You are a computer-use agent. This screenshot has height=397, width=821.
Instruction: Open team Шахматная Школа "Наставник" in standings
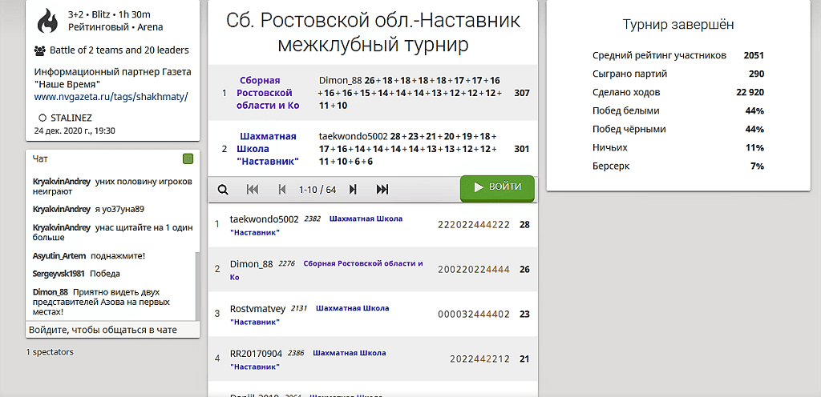tap(269, 149)
